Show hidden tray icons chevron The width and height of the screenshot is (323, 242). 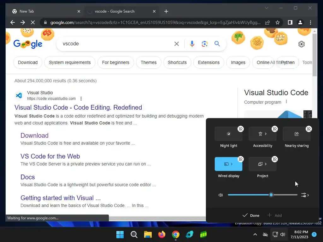click(x=255, y=234)
